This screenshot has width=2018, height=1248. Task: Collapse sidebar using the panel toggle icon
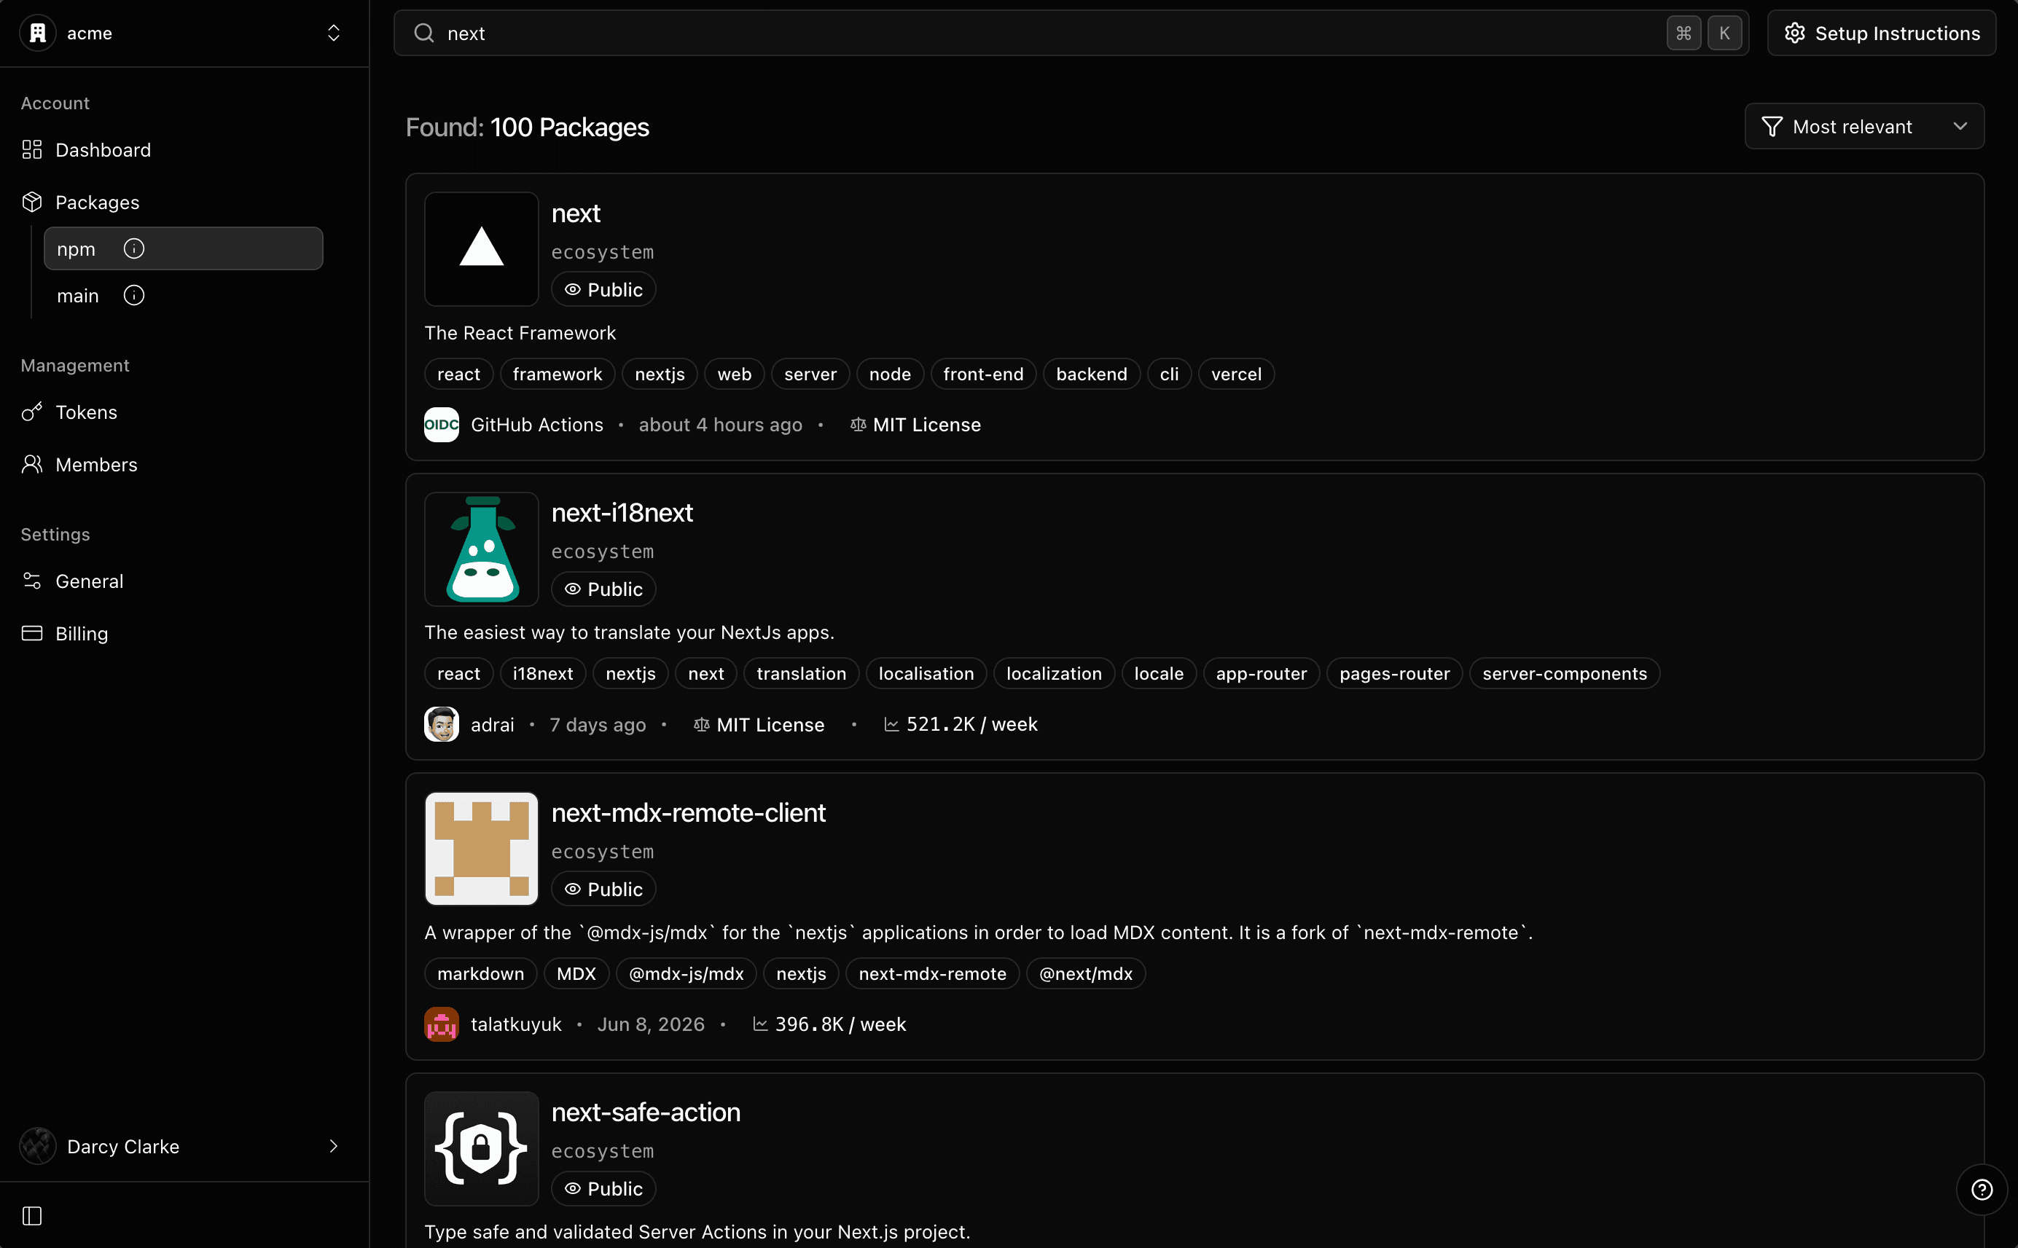[x=32, y=1215]
